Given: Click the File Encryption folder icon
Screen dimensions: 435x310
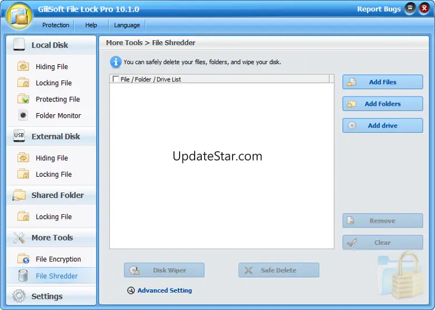Looking at the screenshot, I should [23, 259].
